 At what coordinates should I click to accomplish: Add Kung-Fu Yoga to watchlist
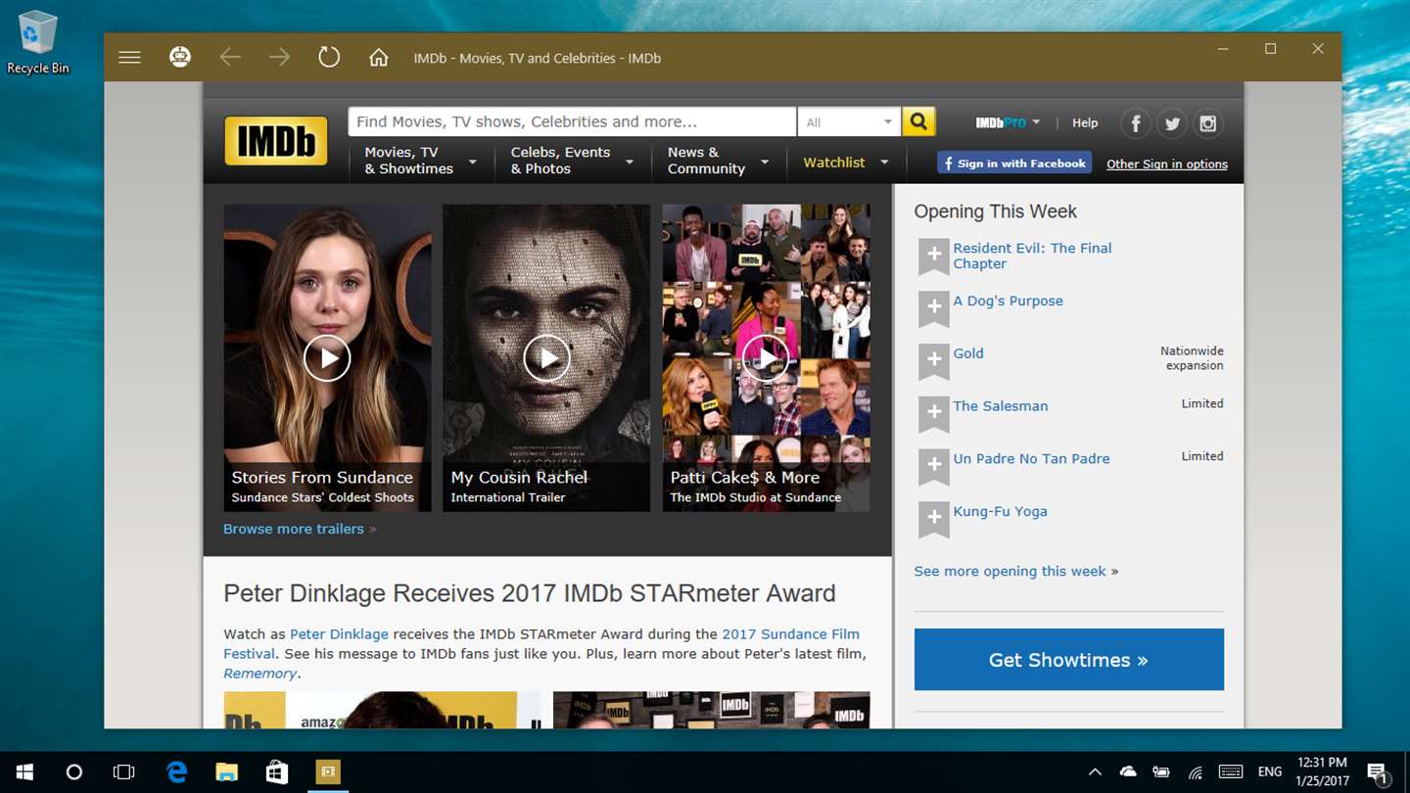click(x=934, y=520)
